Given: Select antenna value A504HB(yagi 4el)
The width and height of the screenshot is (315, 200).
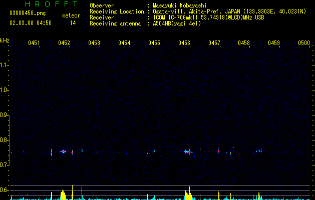Looking at the screenshot, I should coord(177,23).
